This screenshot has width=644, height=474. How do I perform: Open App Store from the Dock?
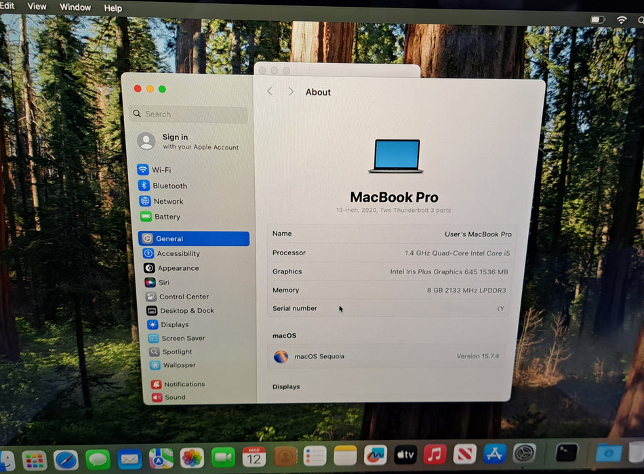(494, 454)
